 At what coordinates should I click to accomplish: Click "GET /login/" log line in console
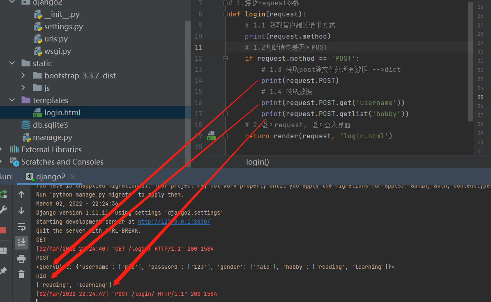[x=124, y=249]
